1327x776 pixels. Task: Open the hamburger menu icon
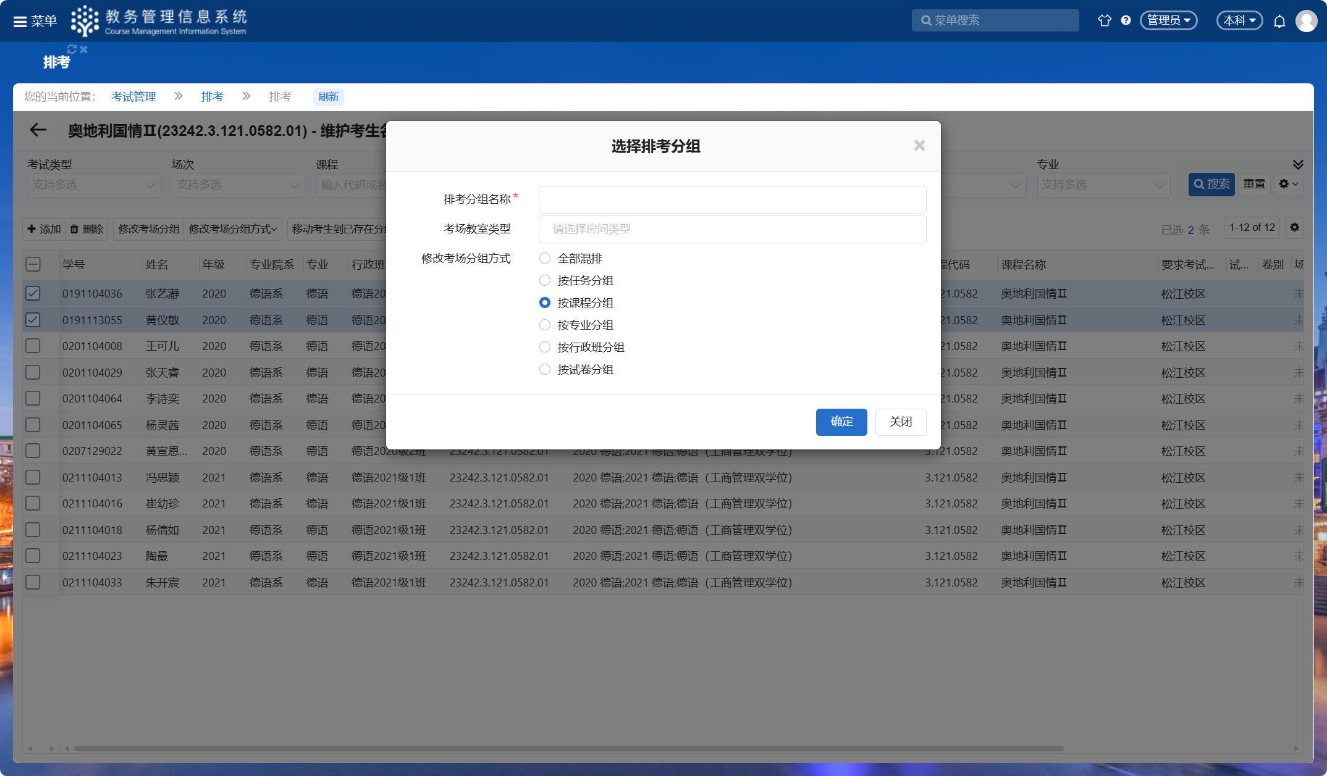point(20,22)
